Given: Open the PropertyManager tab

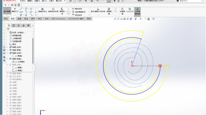Looking at the screenshot, I should 14,26.
